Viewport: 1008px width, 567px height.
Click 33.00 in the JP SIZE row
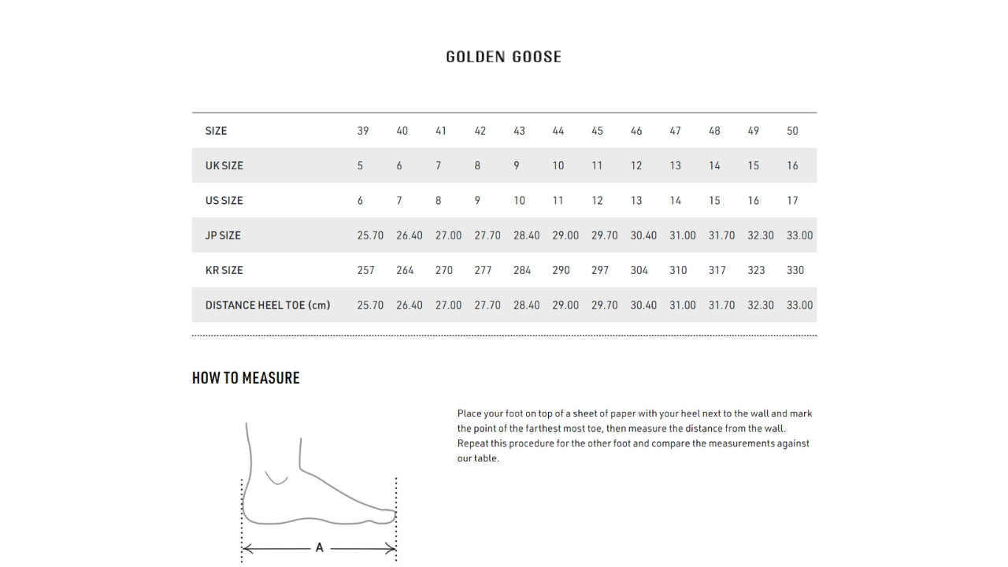click(x=799, y=235)
